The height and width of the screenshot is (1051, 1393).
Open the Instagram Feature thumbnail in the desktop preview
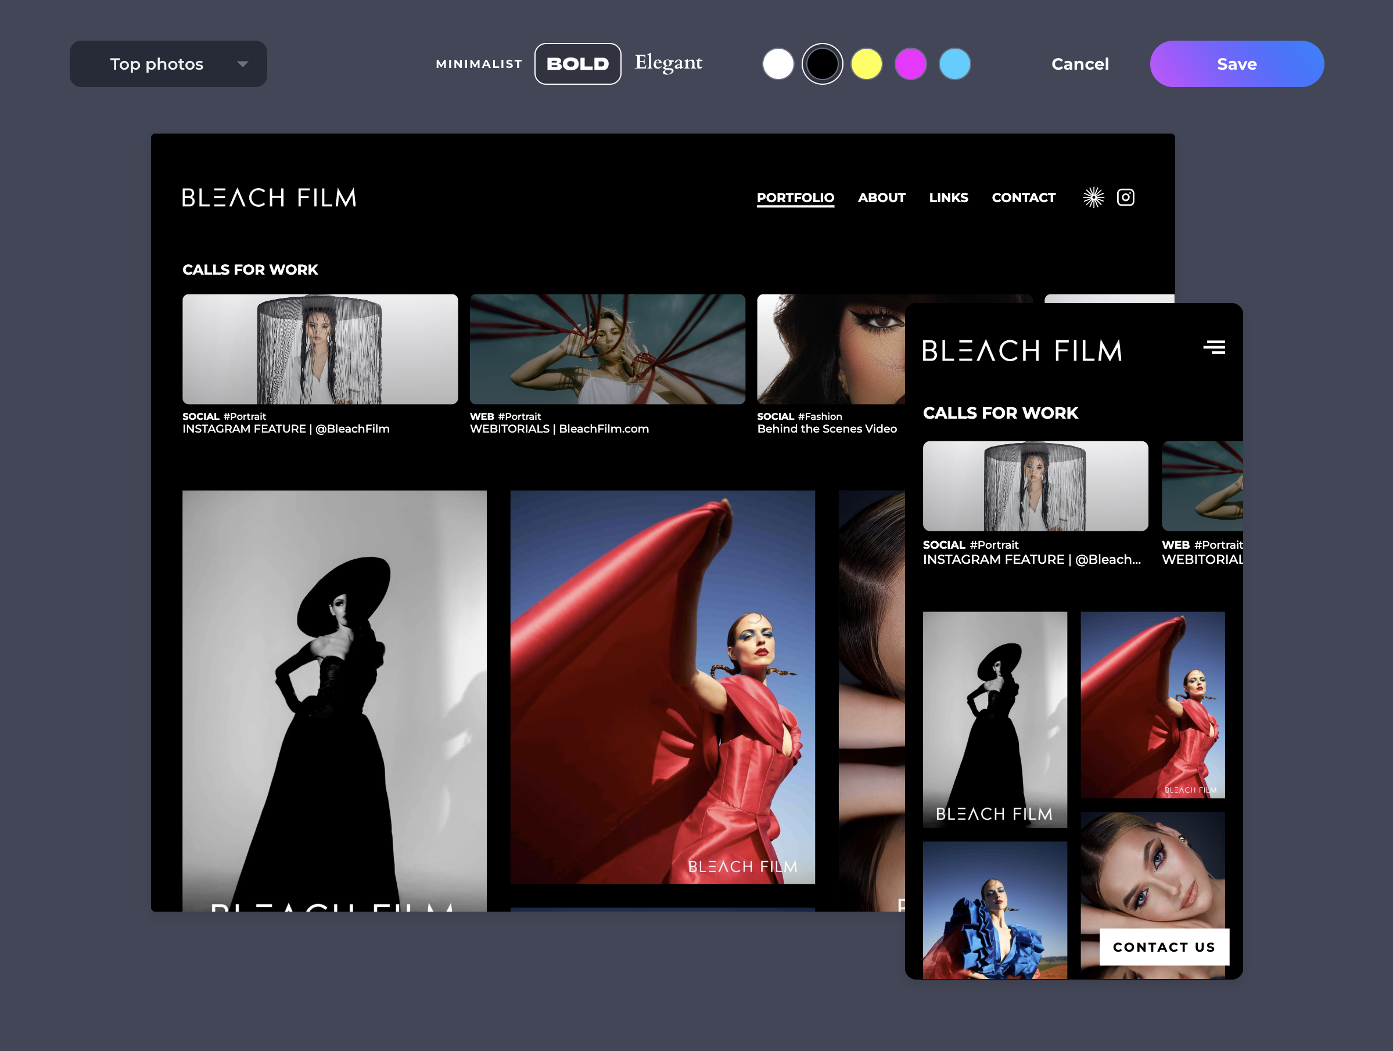tap(320, 350)
